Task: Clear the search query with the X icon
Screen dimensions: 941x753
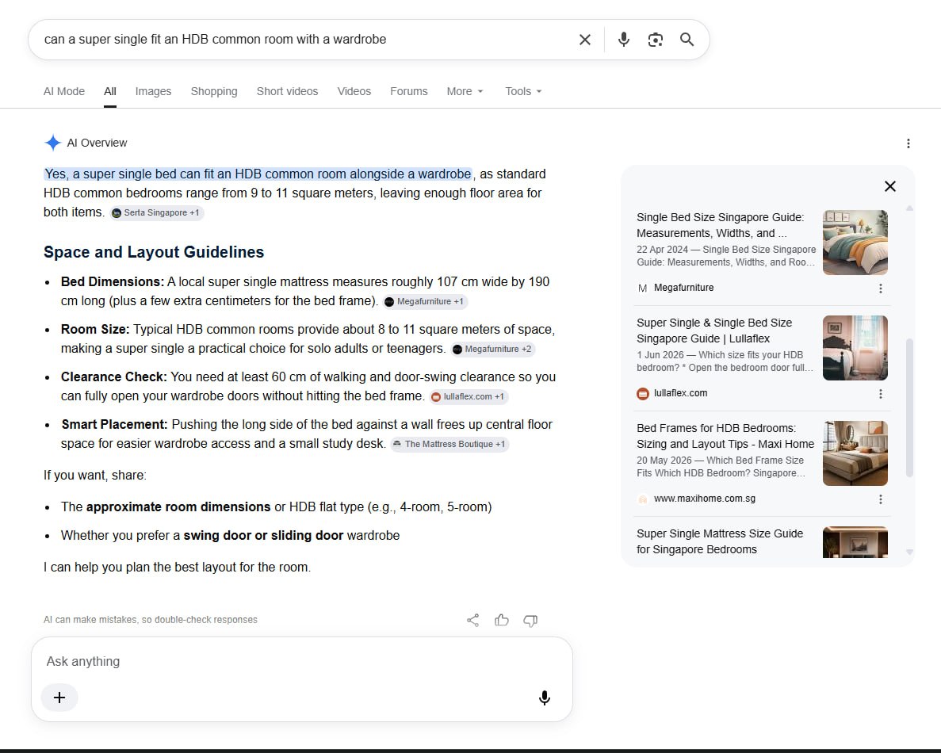Action: pyautogui.click(x=584, y=40)
